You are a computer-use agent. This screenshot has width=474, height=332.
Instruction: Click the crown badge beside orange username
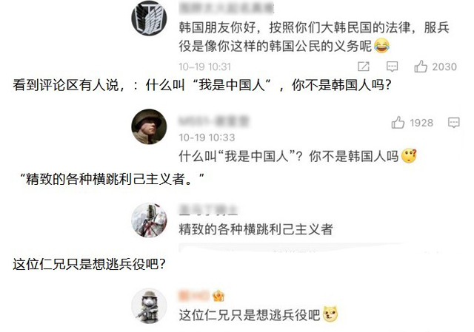pyautogui.click(x=218, y=296)
